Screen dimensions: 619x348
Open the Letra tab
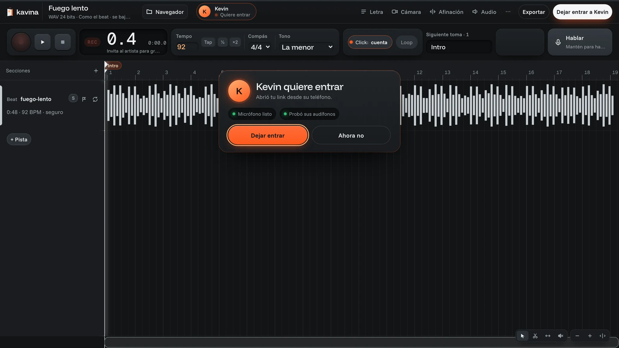[372, 12]
